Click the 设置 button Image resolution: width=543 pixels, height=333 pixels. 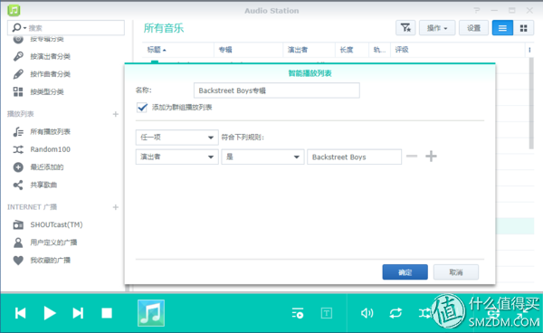473,28
